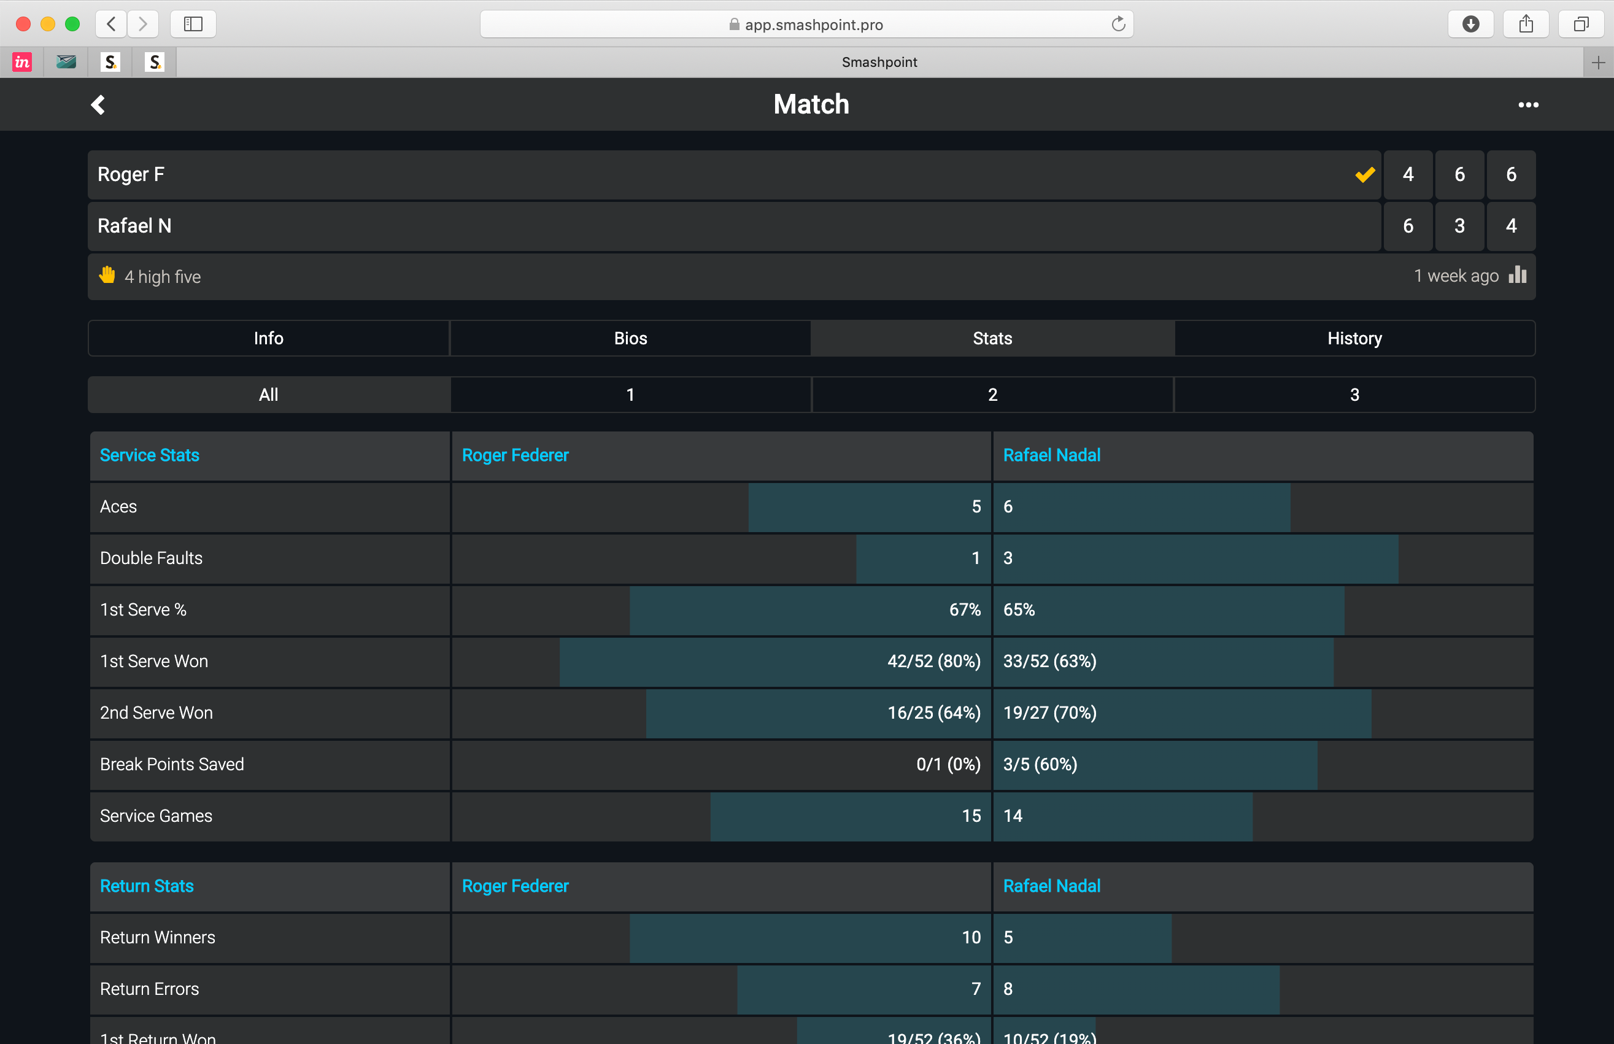Open the History tab
1614x1044 pixels.
[x=1354, y=338]
